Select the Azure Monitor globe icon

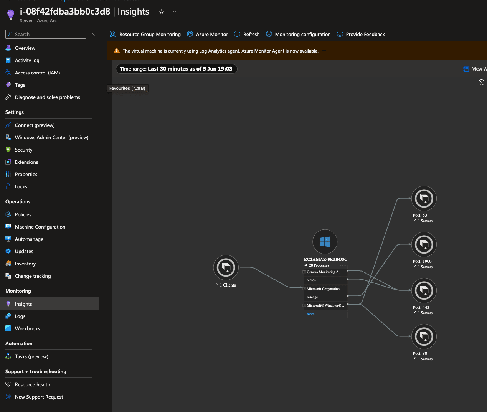pos(190,34)
